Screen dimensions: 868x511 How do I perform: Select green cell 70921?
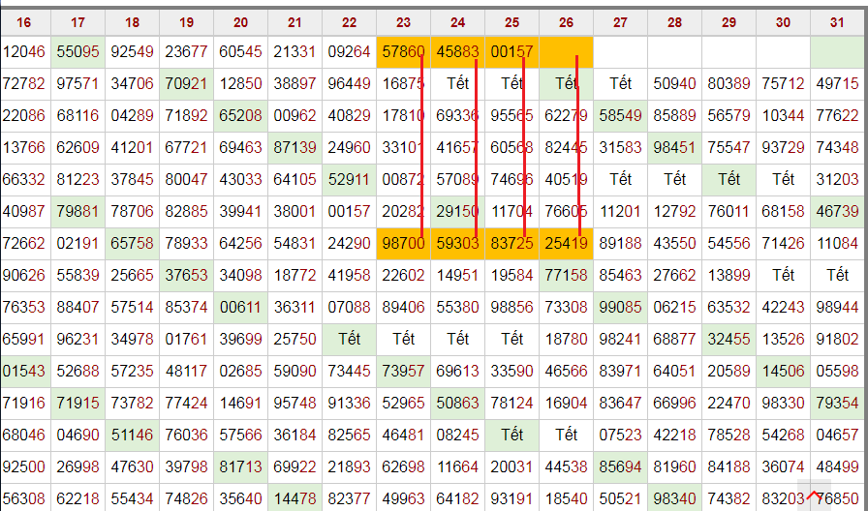(x=187, y=84)
